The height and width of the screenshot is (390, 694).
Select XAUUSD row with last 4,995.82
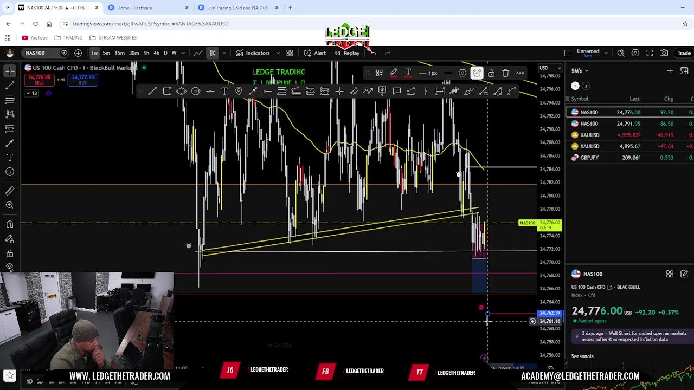click(x=630, y=135)
